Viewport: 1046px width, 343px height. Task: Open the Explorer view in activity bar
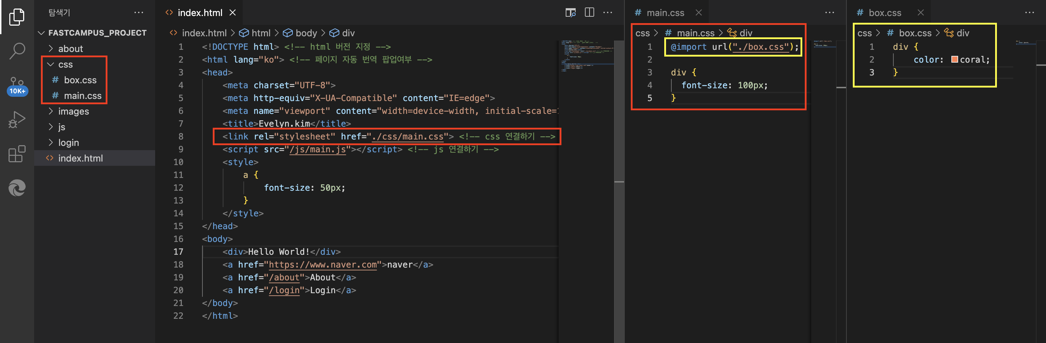coord(17,17)
